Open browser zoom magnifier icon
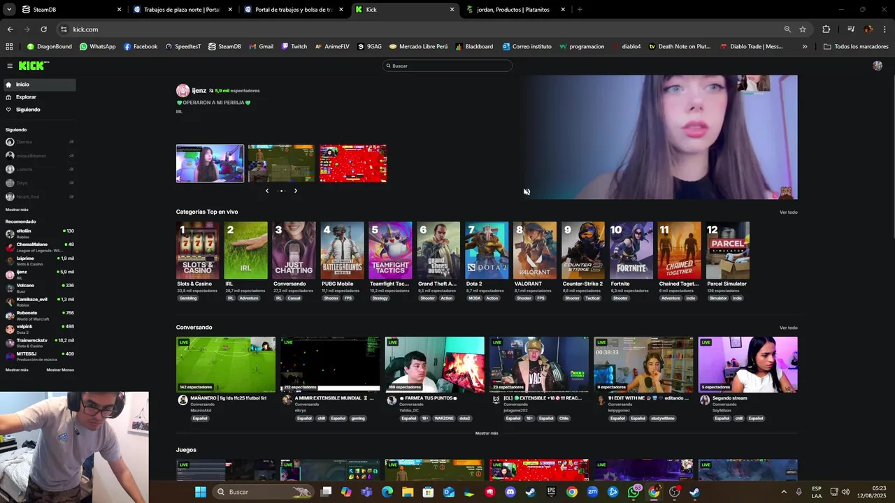Viewport: 895px width, 503px height. (787, 29)
